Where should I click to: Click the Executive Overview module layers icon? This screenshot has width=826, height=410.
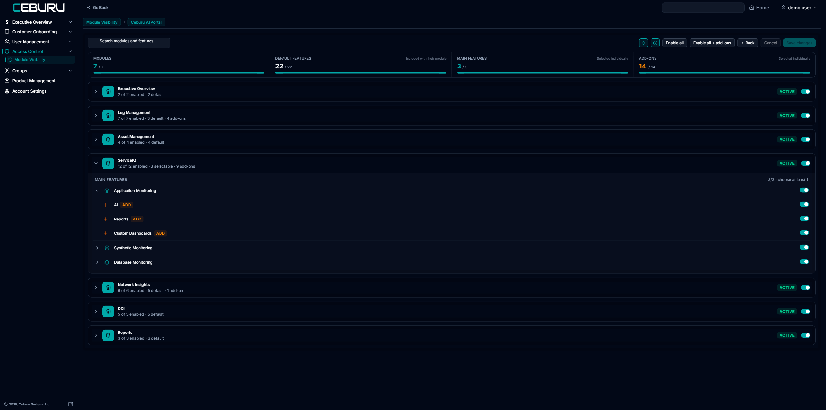coord(108,92)
